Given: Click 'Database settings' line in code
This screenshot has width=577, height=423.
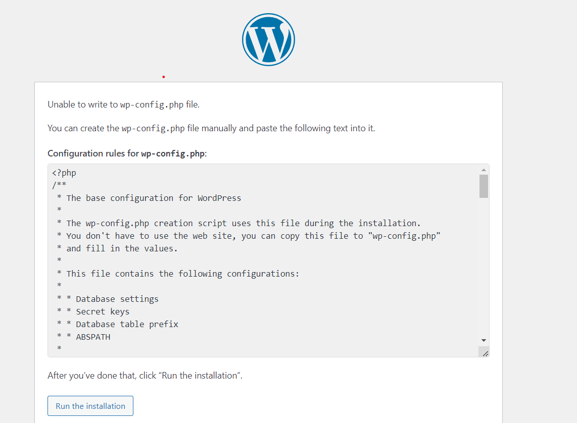Looking at the screenshot, I should [108, 299].
